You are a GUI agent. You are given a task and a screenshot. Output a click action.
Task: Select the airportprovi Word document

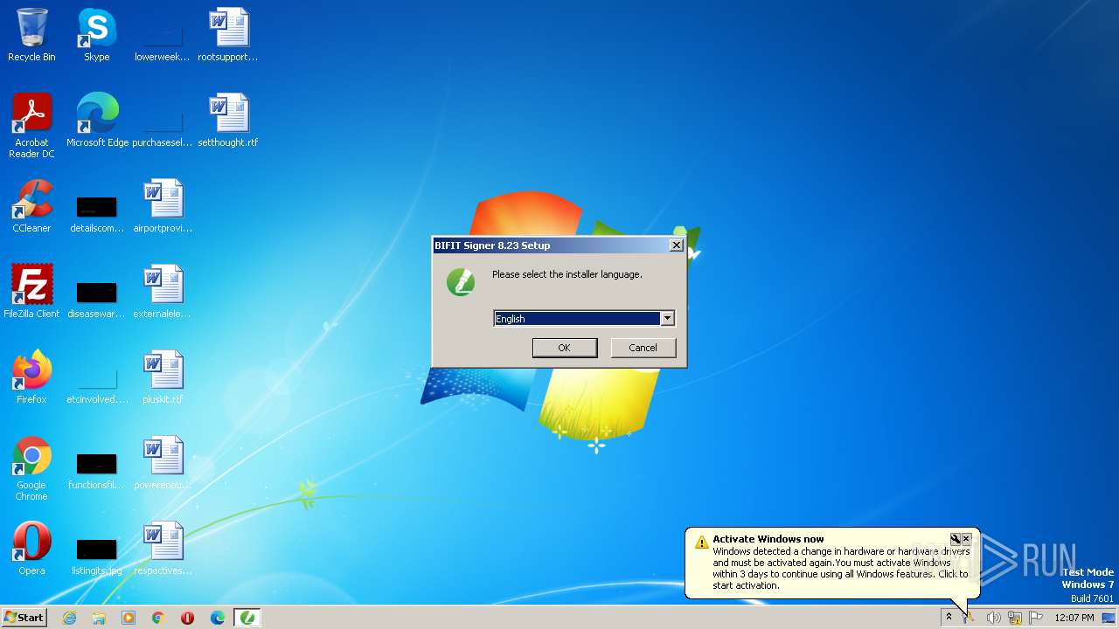(x=163, y=207)
